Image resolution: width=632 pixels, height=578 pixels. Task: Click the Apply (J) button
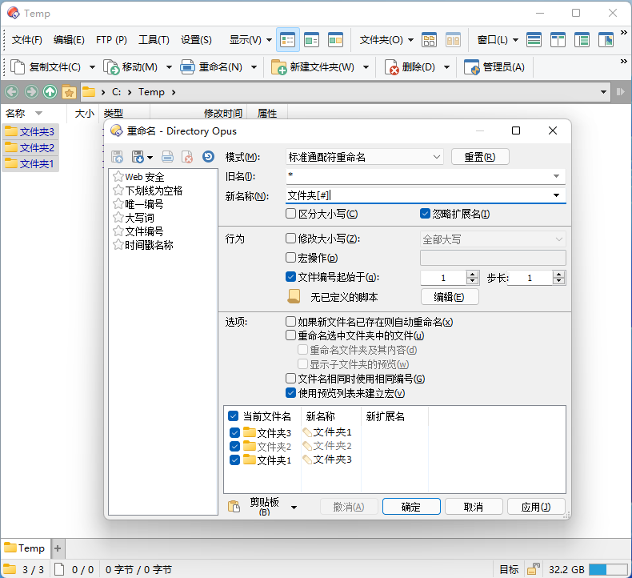pyautogui.click(x=536, y=507)
